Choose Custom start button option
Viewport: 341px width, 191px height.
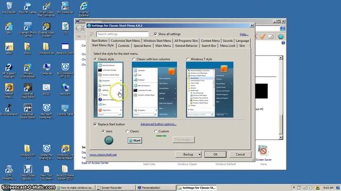[x=155, y=131]
